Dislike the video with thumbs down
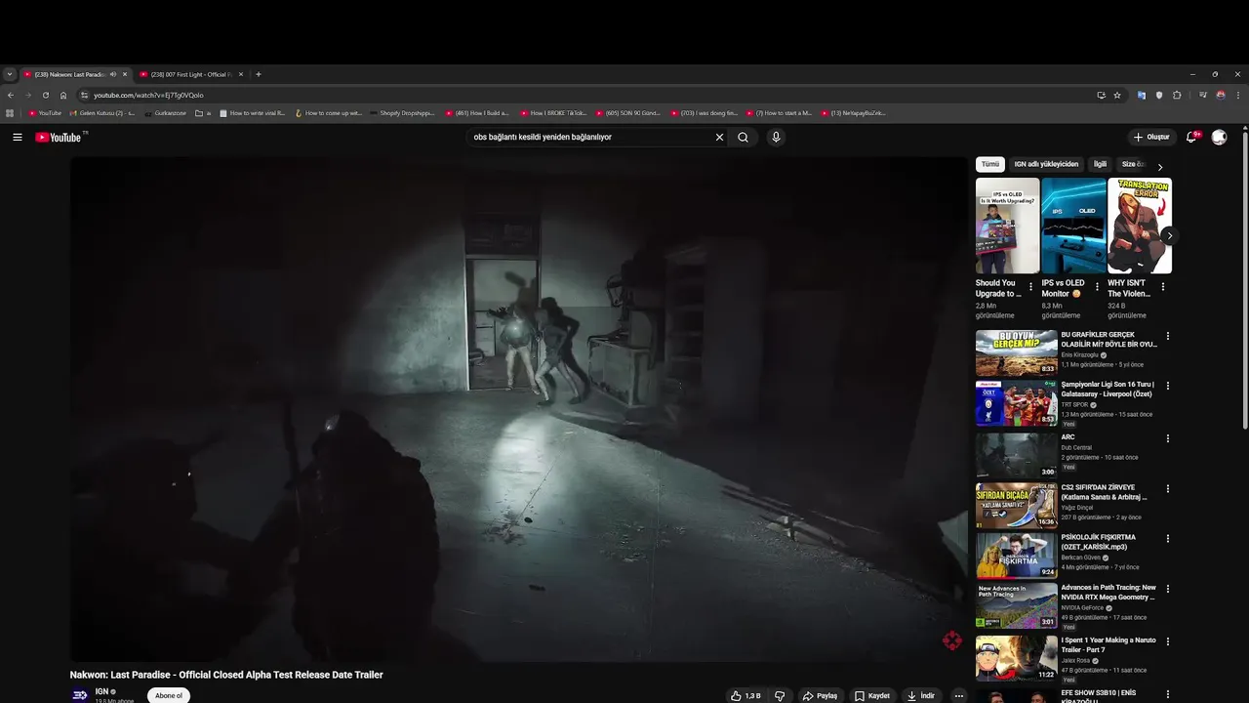The height and width of the screenshot is (703, 1249). [780, 696]
